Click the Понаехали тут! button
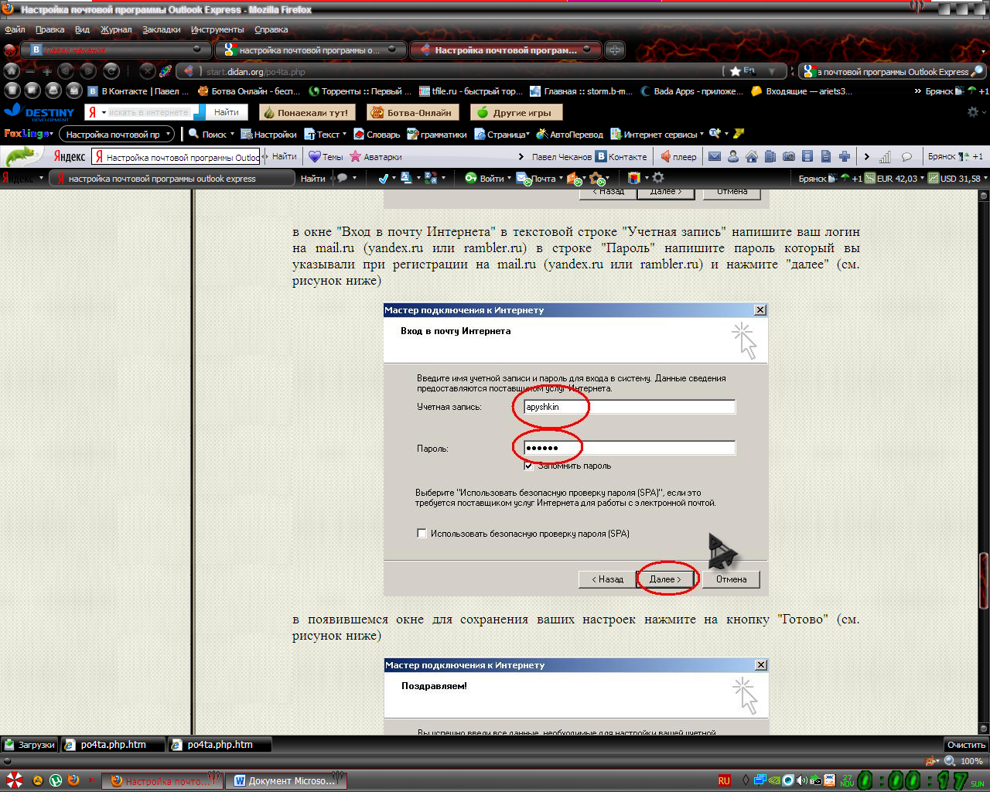This screenshot has width=990, height=792. point(306,112)
